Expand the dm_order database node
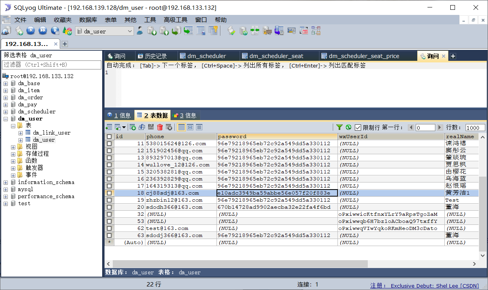This screenshot has width=488, height=290. (6, 98)
